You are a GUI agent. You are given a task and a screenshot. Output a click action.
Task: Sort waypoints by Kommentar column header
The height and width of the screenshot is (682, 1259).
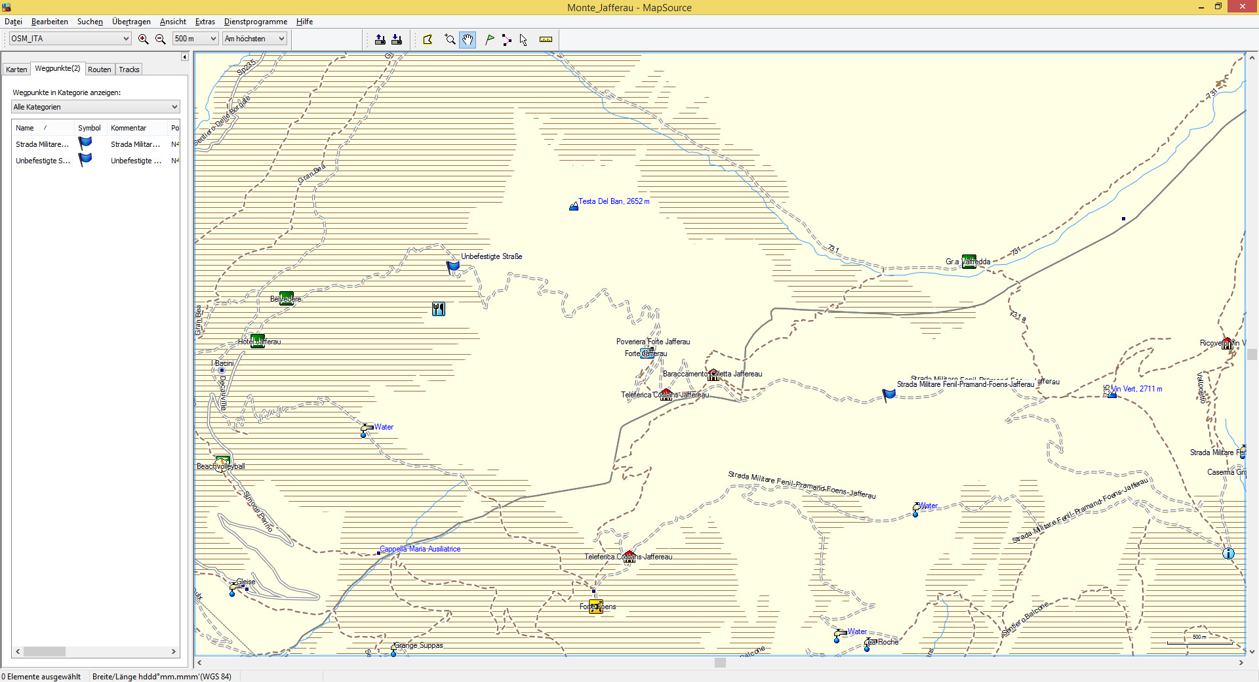click(x=129, y=128)
